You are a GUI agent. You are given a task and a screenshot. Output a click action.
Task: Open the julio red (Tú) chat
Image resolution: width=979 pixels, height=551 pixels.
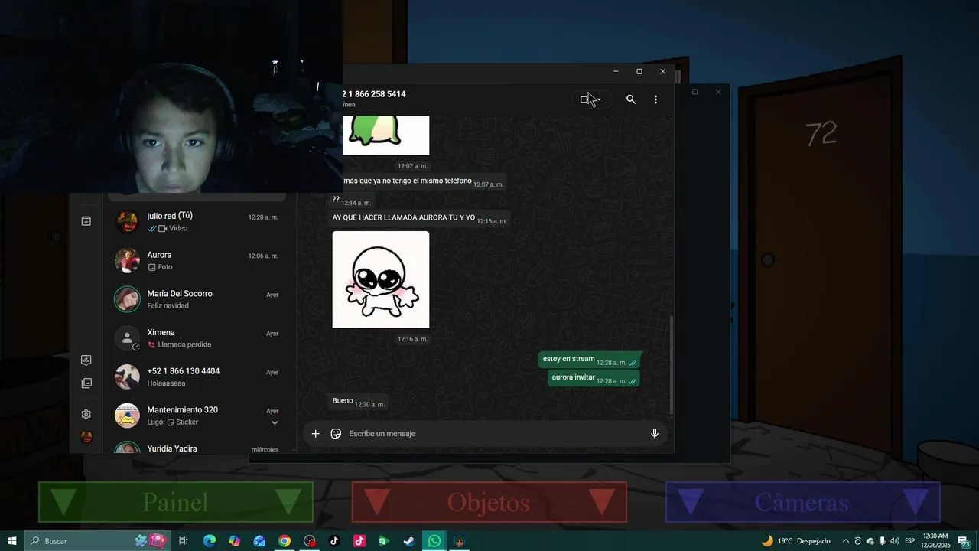(199, 222)
